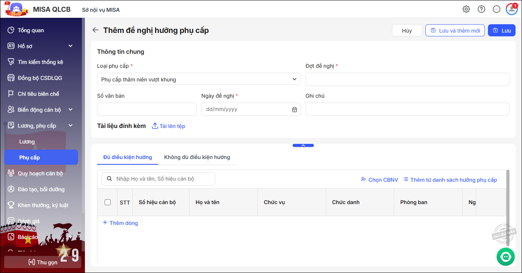Click the calendar icon in Ngày đề nghị
This screenshot has height=273, width=522.
tap(295, 109)
